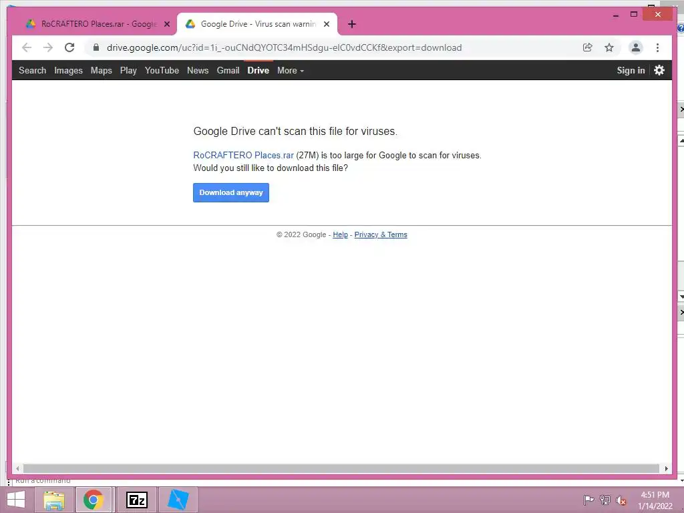Select the Google Drive Virus scan warning tab
The image size is (684, 513).
tap(257, 24)
